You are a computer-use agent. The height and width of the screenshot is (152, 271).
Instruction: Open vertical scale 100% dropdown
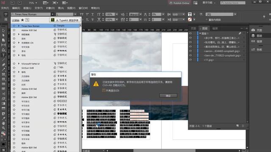click(x=117, y=14)
